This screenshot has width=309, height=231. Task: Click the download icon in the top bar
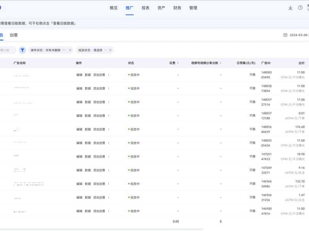pos(290,8)
